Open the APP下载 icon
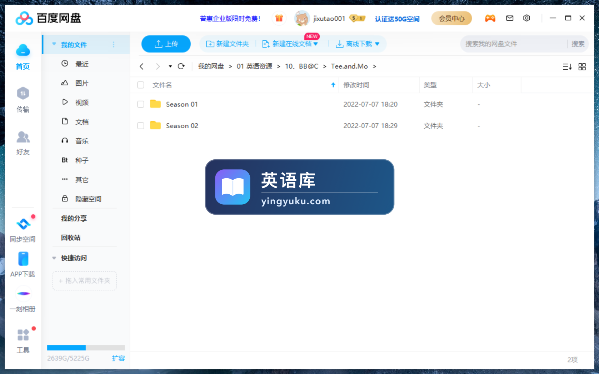This screenshot has width=599, height=374. tap(23, 259)
